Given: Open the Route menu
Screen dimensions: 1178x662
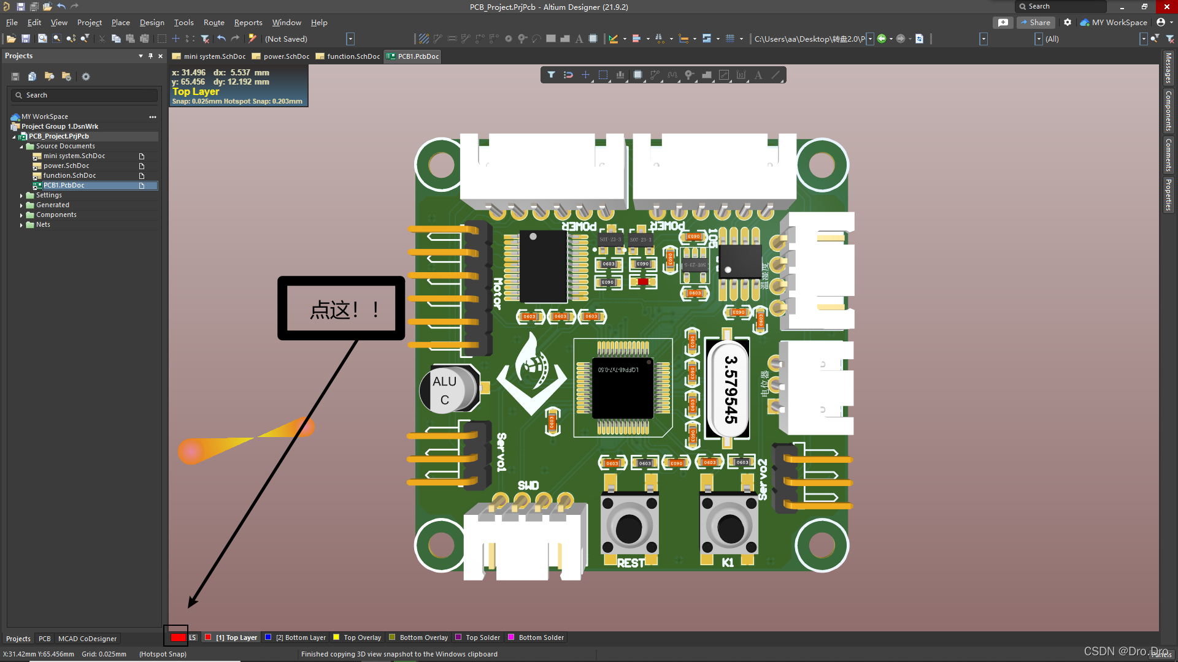Looking at the screenshot, I should pyautogui.click(x=214, y=23).
